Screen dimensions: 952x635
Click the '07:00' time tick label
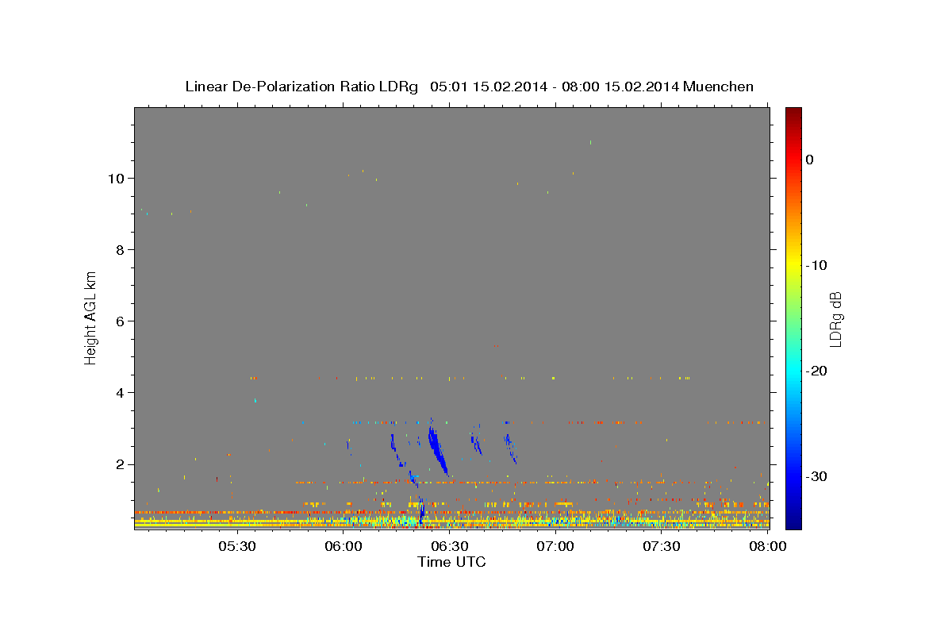pyautogui.click(x=555, y=547)
